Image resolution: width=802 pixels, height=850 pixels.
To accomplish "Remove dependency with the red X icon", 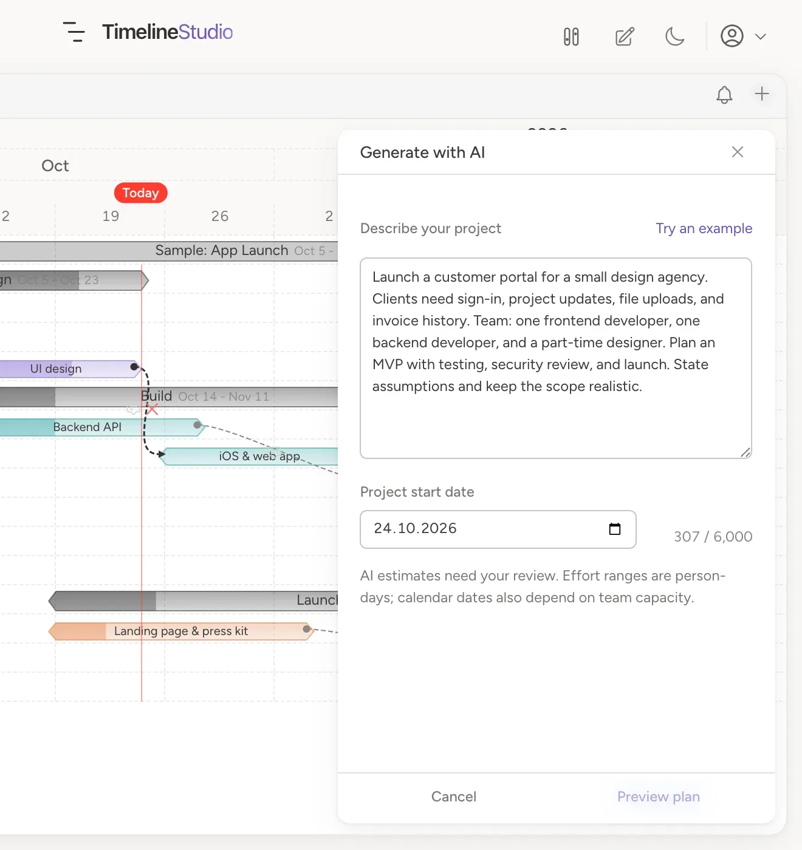I will tap(153, 410).
